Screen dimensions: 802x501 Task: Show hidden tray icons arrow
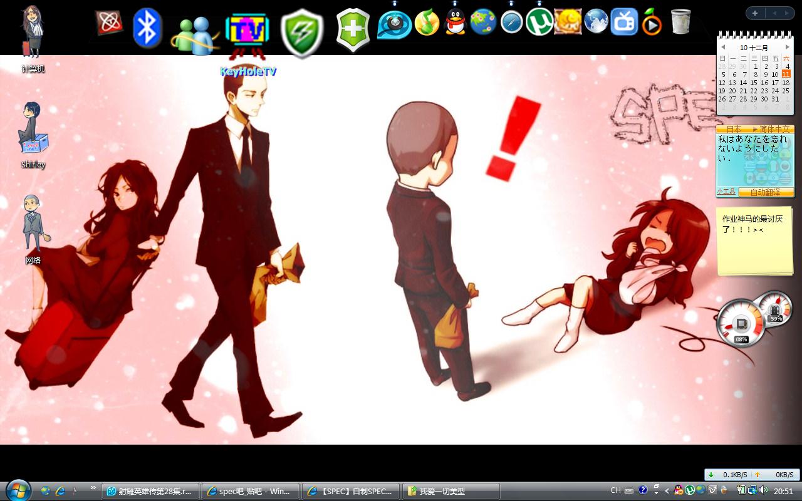(667, 491)
